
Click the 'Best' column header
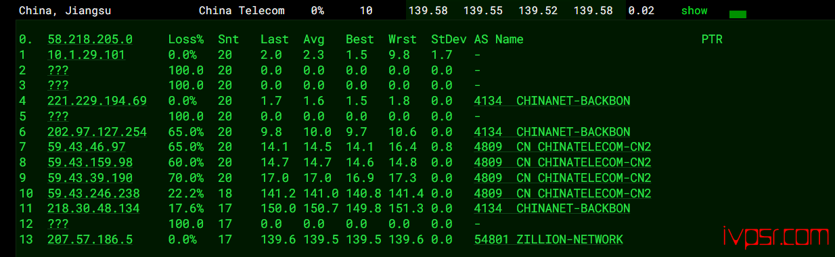click(x=360, y=39)
